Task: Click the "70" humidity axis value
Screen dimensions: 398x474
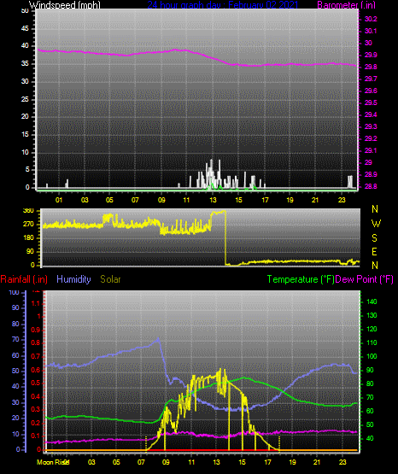Action: pos(15,340)
